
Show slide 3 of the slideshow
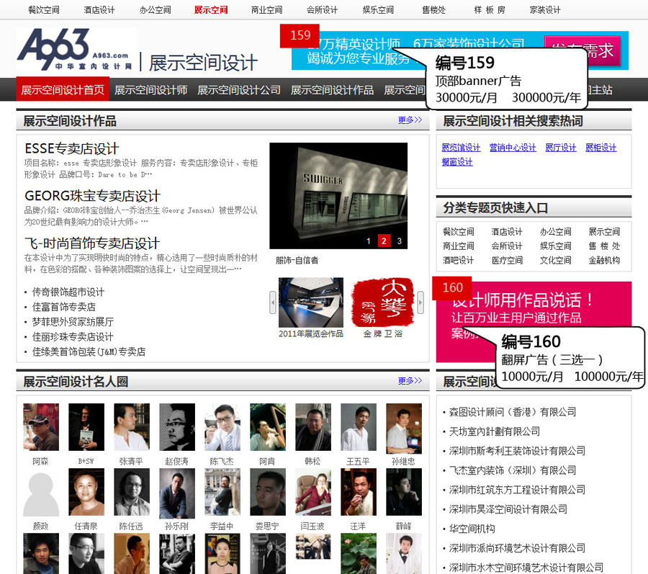point(399,241)
